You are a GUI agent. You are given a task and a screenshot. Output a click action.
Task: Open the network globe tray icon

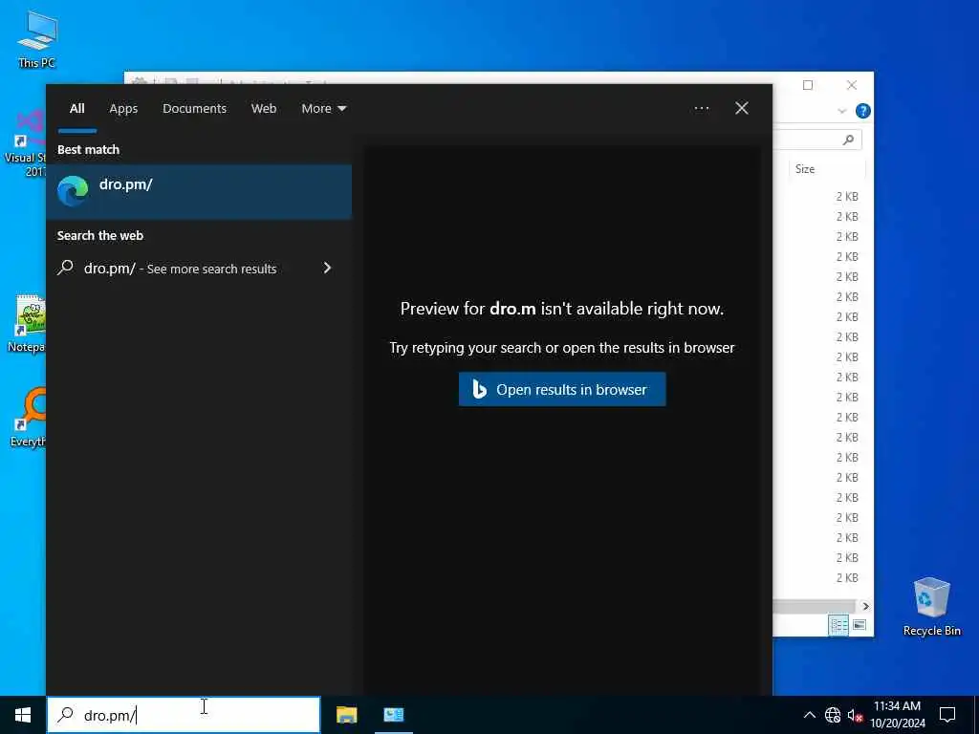coord(833,715)
